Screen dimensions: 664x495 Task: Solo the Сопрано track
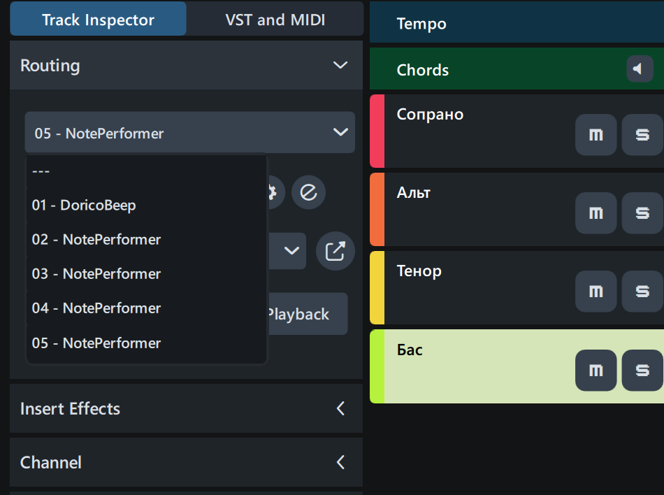(642, 135)
